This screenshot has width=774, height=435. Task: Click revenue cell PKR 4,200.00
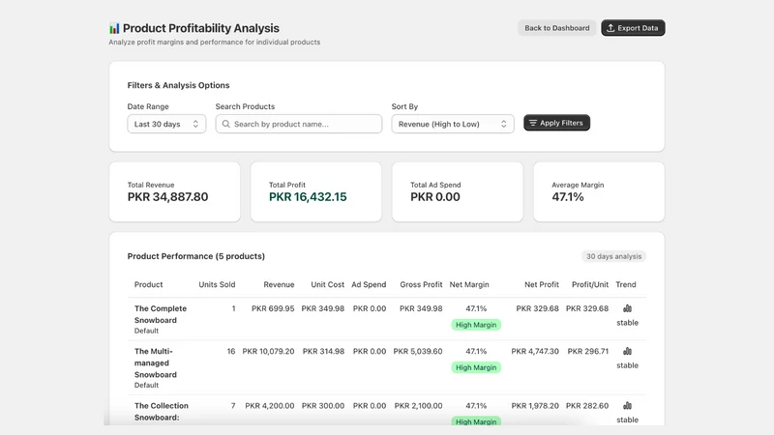click(270, 405)
